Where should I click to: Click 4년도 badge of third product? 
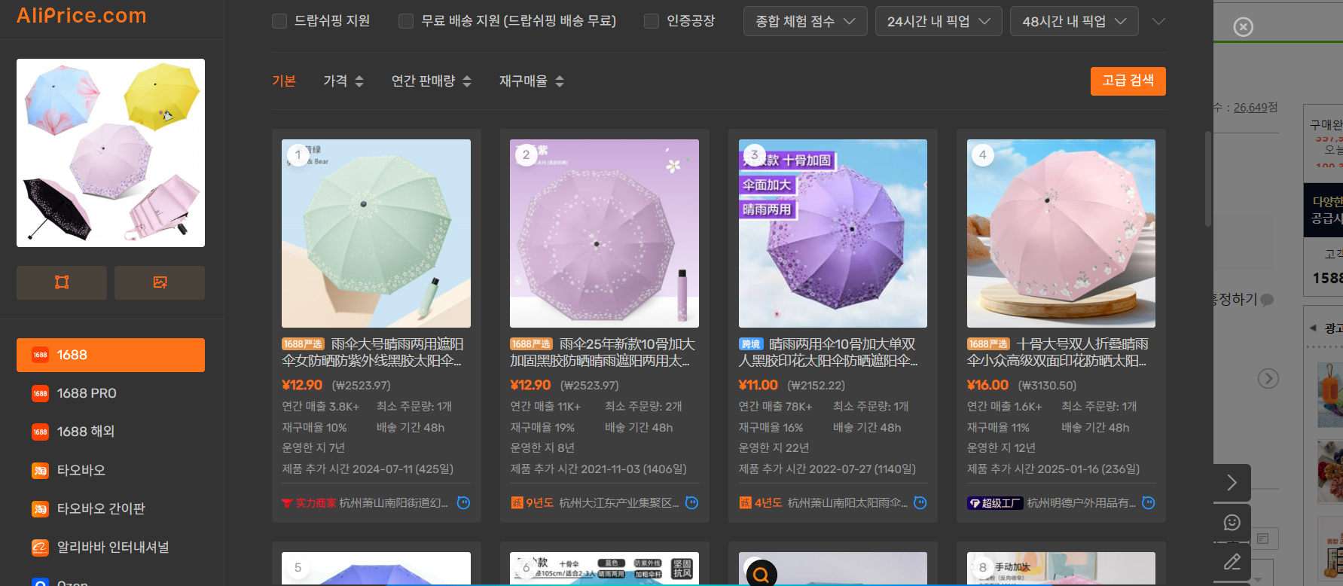click(761, 503)
